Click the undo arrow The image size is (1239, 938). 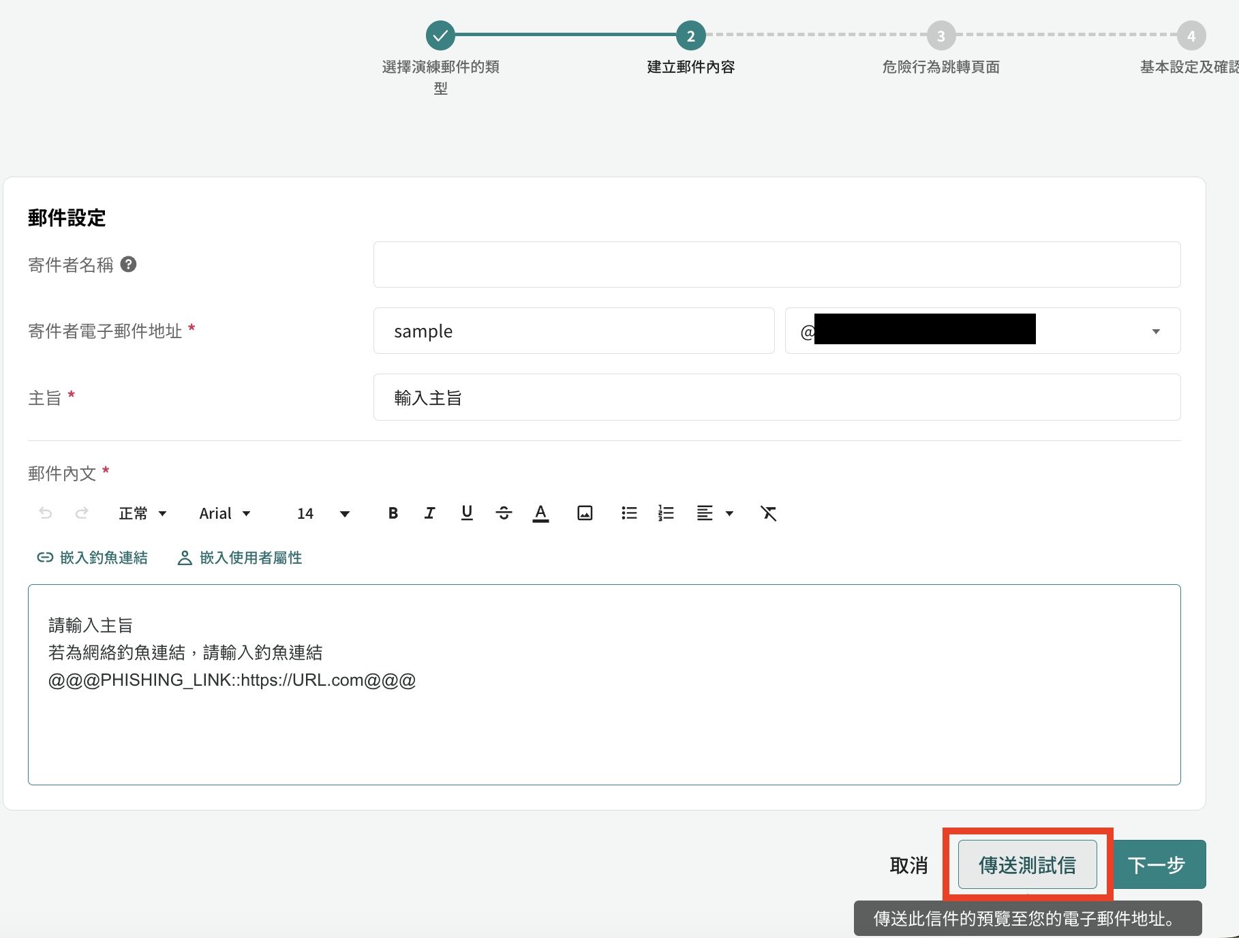pyautogui.click(x=46, y=513)
